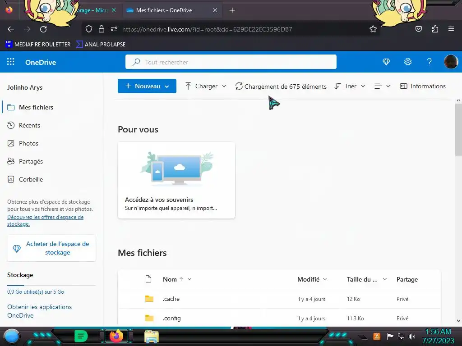Image resolution: width=462 pixels, height=346 pixels.
Task: Click the Firefox forward arrow
Action: 27,29
